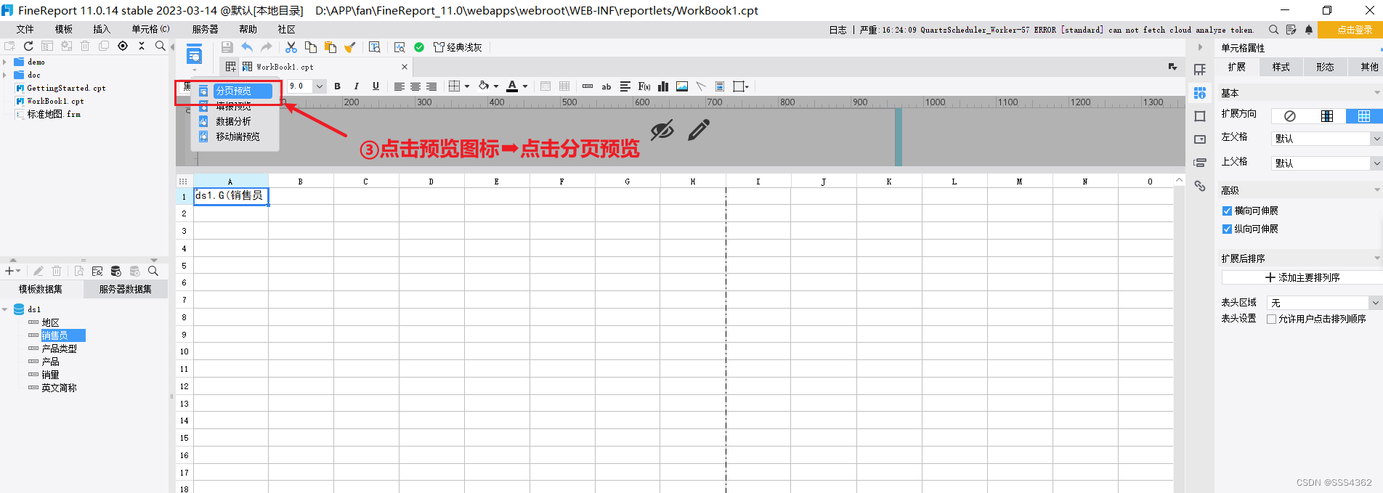Open the 文件 menu

[25, 29]
